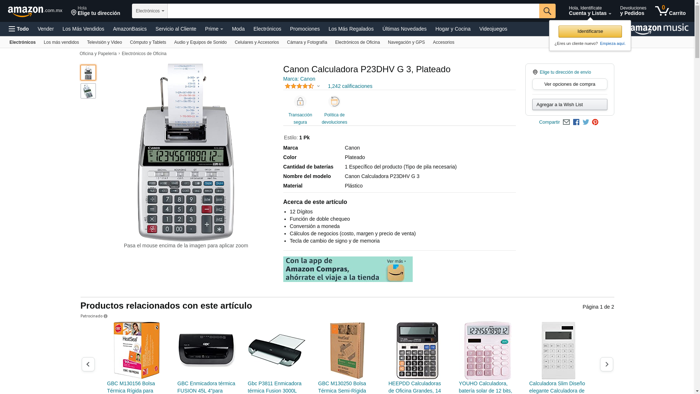
Task: Open the Todo hamburger menu
Action: tap(19, 29)
